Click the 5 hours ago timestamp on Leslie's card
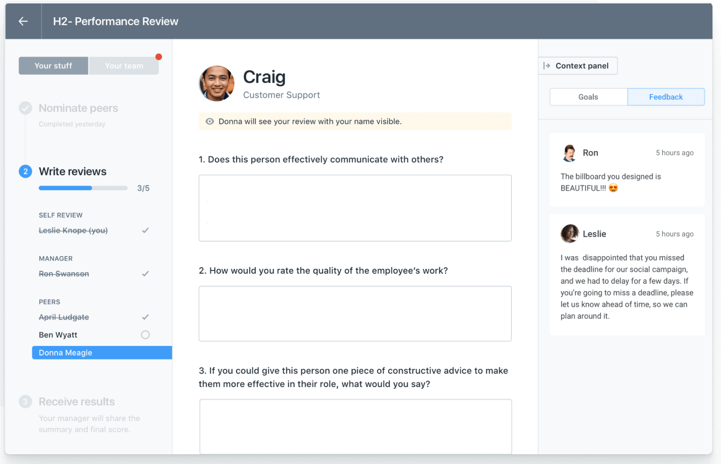 click(675, 234)
